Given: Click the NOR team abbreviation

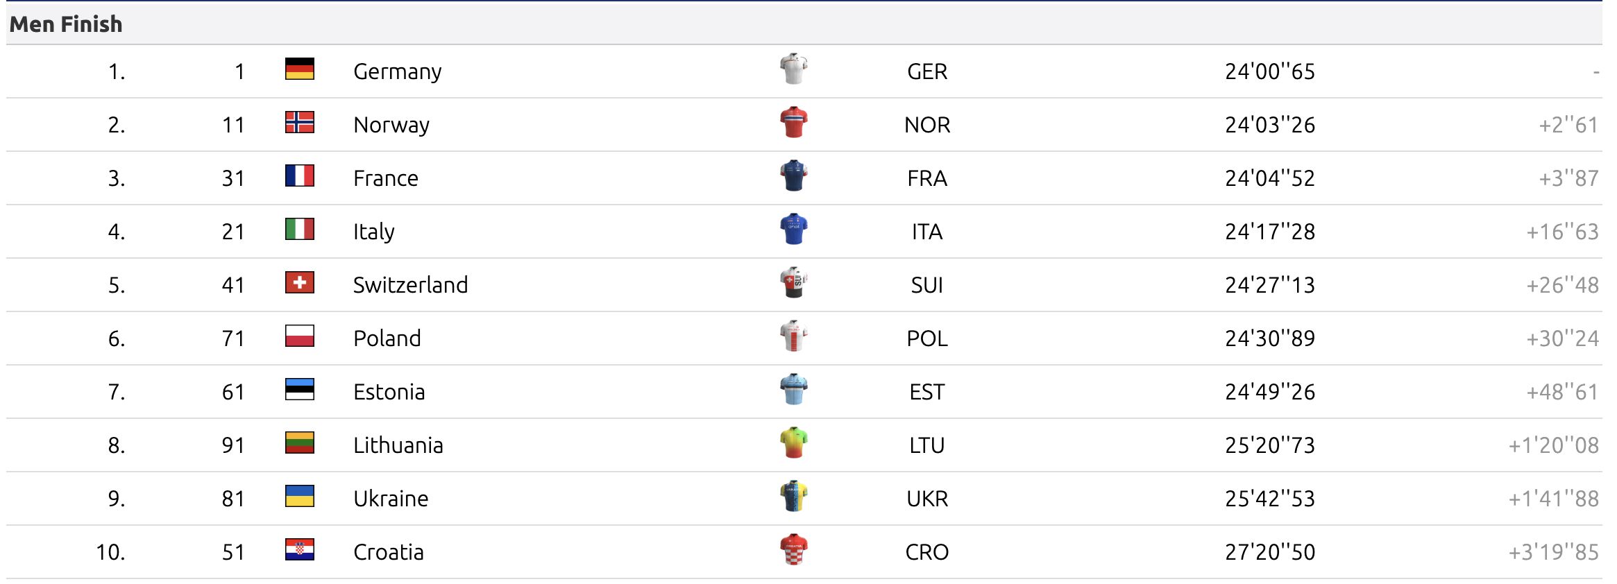Looking at the screenshot, I should [x=926, y=125].
